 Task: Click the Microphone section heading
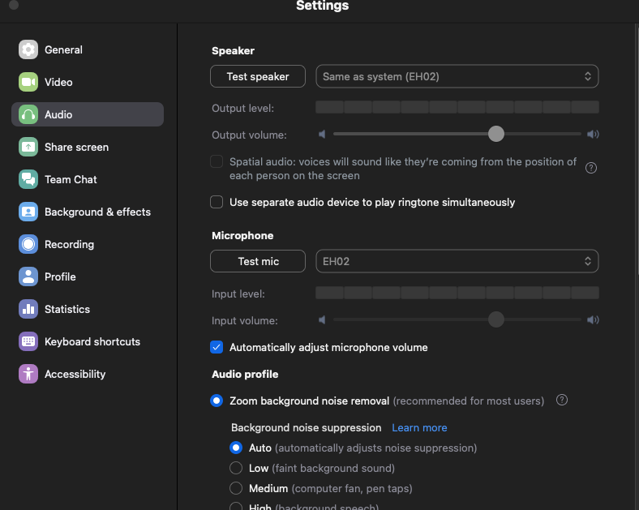(x=242, y=235)
